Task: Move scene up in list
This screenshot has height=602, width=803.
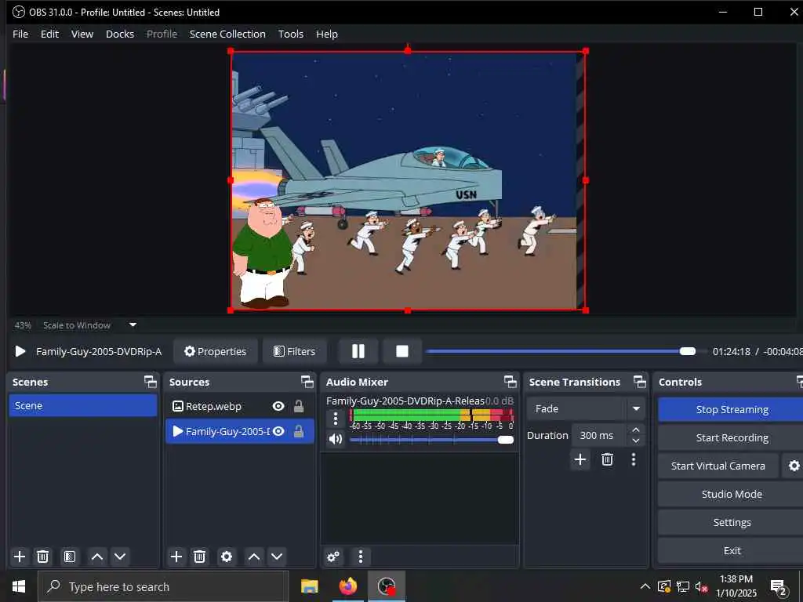Action: [x=96, y=557]
